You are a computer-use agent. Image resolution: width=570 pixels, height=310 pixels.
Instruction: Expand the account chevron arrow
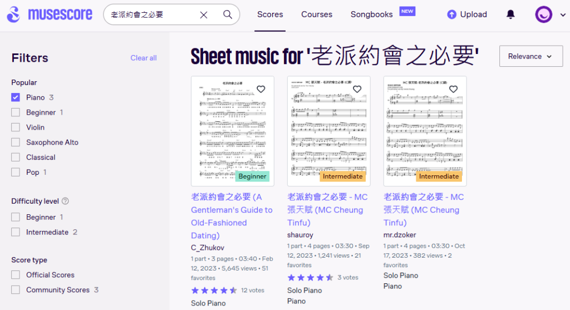coord(563,15)
